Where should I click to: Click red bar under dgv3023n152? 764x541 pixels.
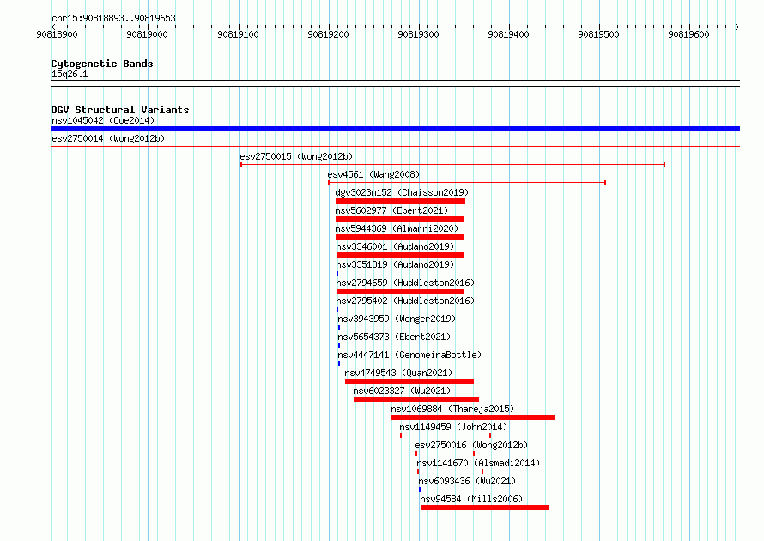(400, 201)
